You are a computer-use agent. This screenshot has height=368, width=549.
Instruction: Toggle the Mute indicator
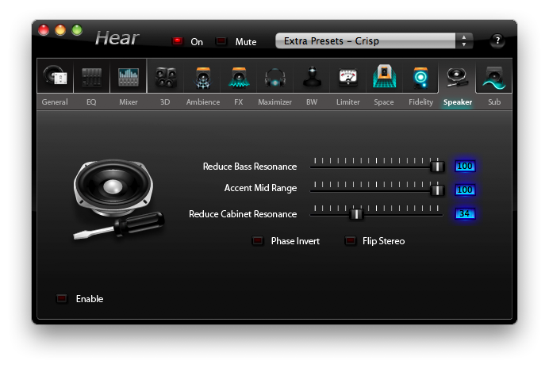pos(221,41)
